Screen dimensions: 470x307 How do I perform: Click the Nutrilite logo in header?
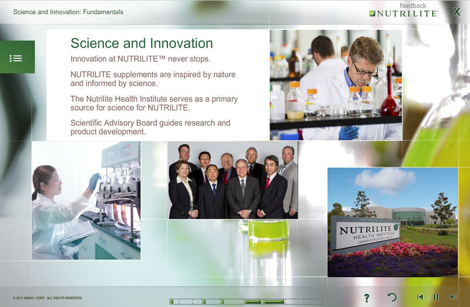(404, 14)
